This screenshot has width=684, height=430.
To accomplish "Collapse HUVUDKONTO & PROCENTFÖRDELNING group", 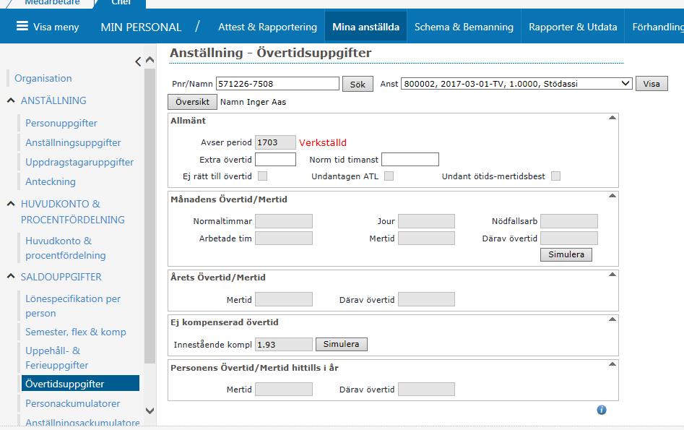I will (11, 204).
